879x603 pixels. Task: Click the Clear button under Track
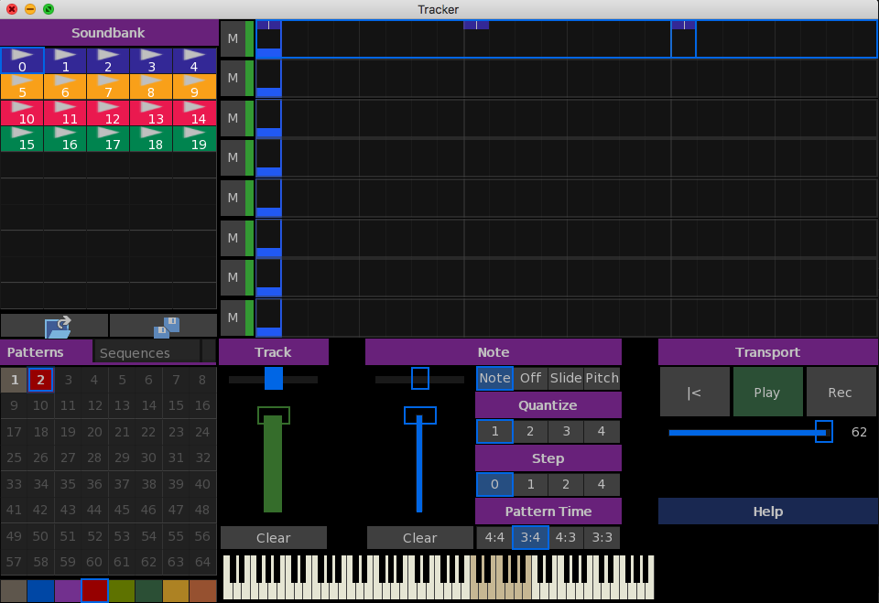click(x=273, y=538)
